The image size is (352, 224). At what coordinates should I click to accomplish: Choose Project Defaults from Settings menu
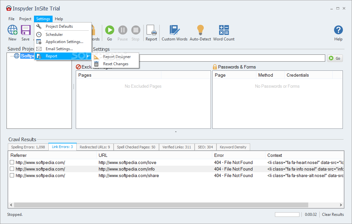coord(63,26)
